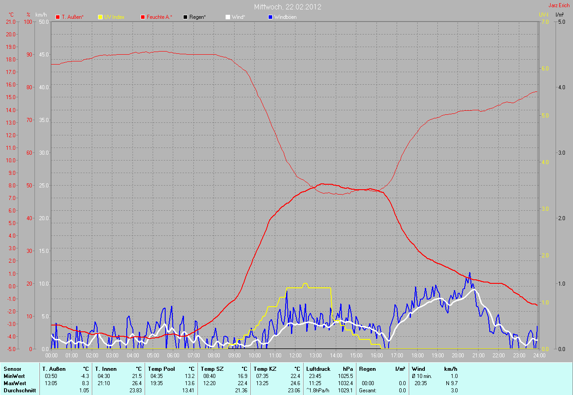The height and width of the screenshot is (395, 573).
Task: Click the "18:00" time axis label
Action: click(x=417, y=355)
